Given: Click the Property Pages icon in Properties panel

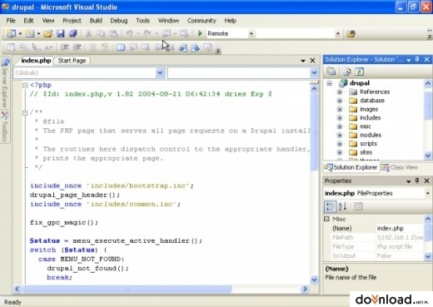Looking at the screenshot, I should (358, 206).
